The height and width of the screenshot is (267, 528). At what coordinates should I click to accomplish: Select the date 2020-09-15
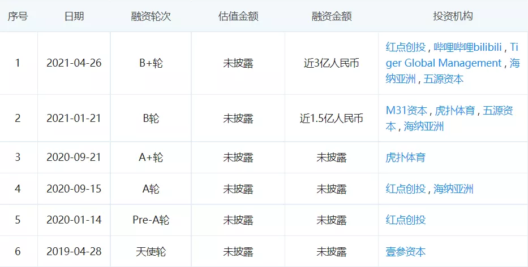(74, 189)
